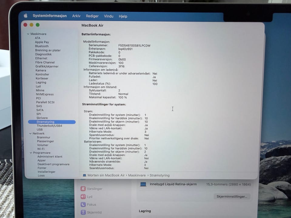The height and width of the screenshot is (218, 291).
Task: Click the Maksimal kapasitet 100 % value
Action: pyautogui.click(x=123, y=97)
